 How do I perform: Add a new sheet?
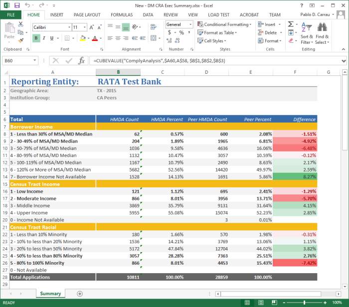[80, 294]
